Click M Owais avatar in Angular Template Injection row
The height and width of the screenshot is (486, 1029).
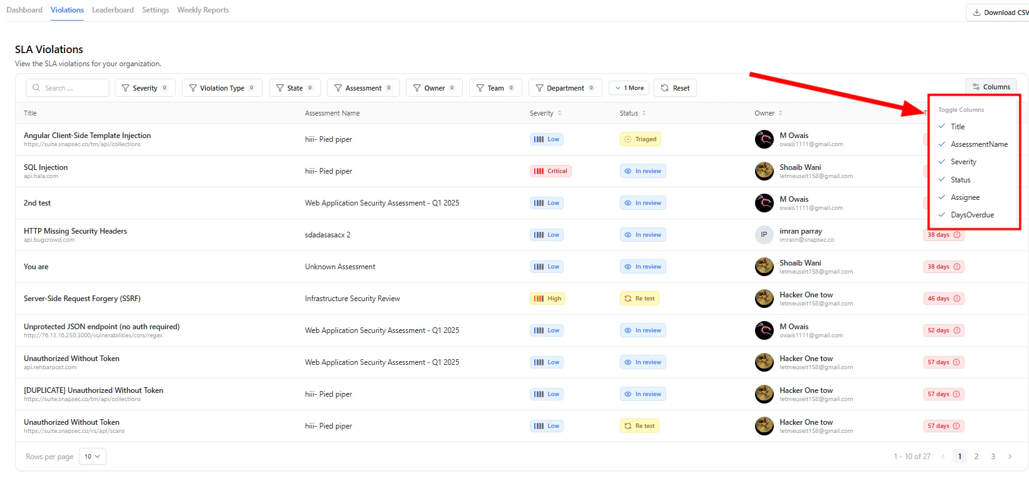tap(764, 139)
